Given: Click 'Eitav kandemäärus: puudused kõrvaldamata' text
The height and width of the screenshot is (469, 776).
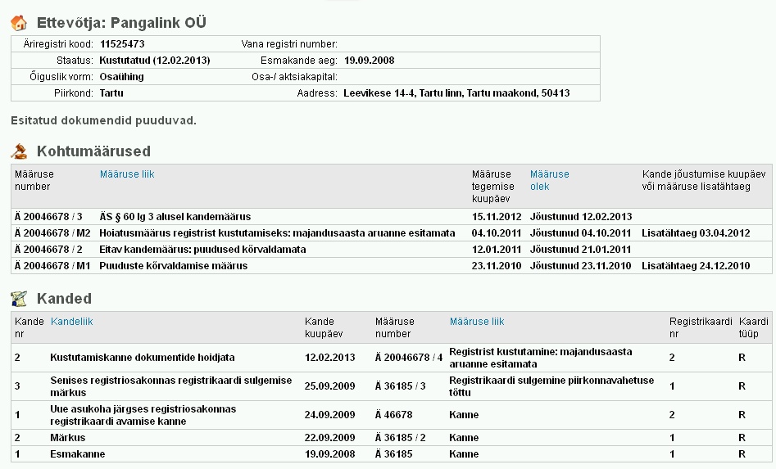Looking at the screenshot, I should [202, 249].
